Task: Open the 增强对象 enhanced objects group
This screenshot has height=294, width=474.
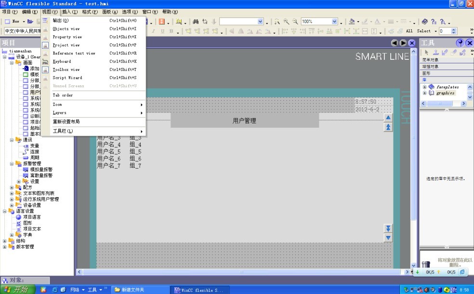Action: coord(447,67)
